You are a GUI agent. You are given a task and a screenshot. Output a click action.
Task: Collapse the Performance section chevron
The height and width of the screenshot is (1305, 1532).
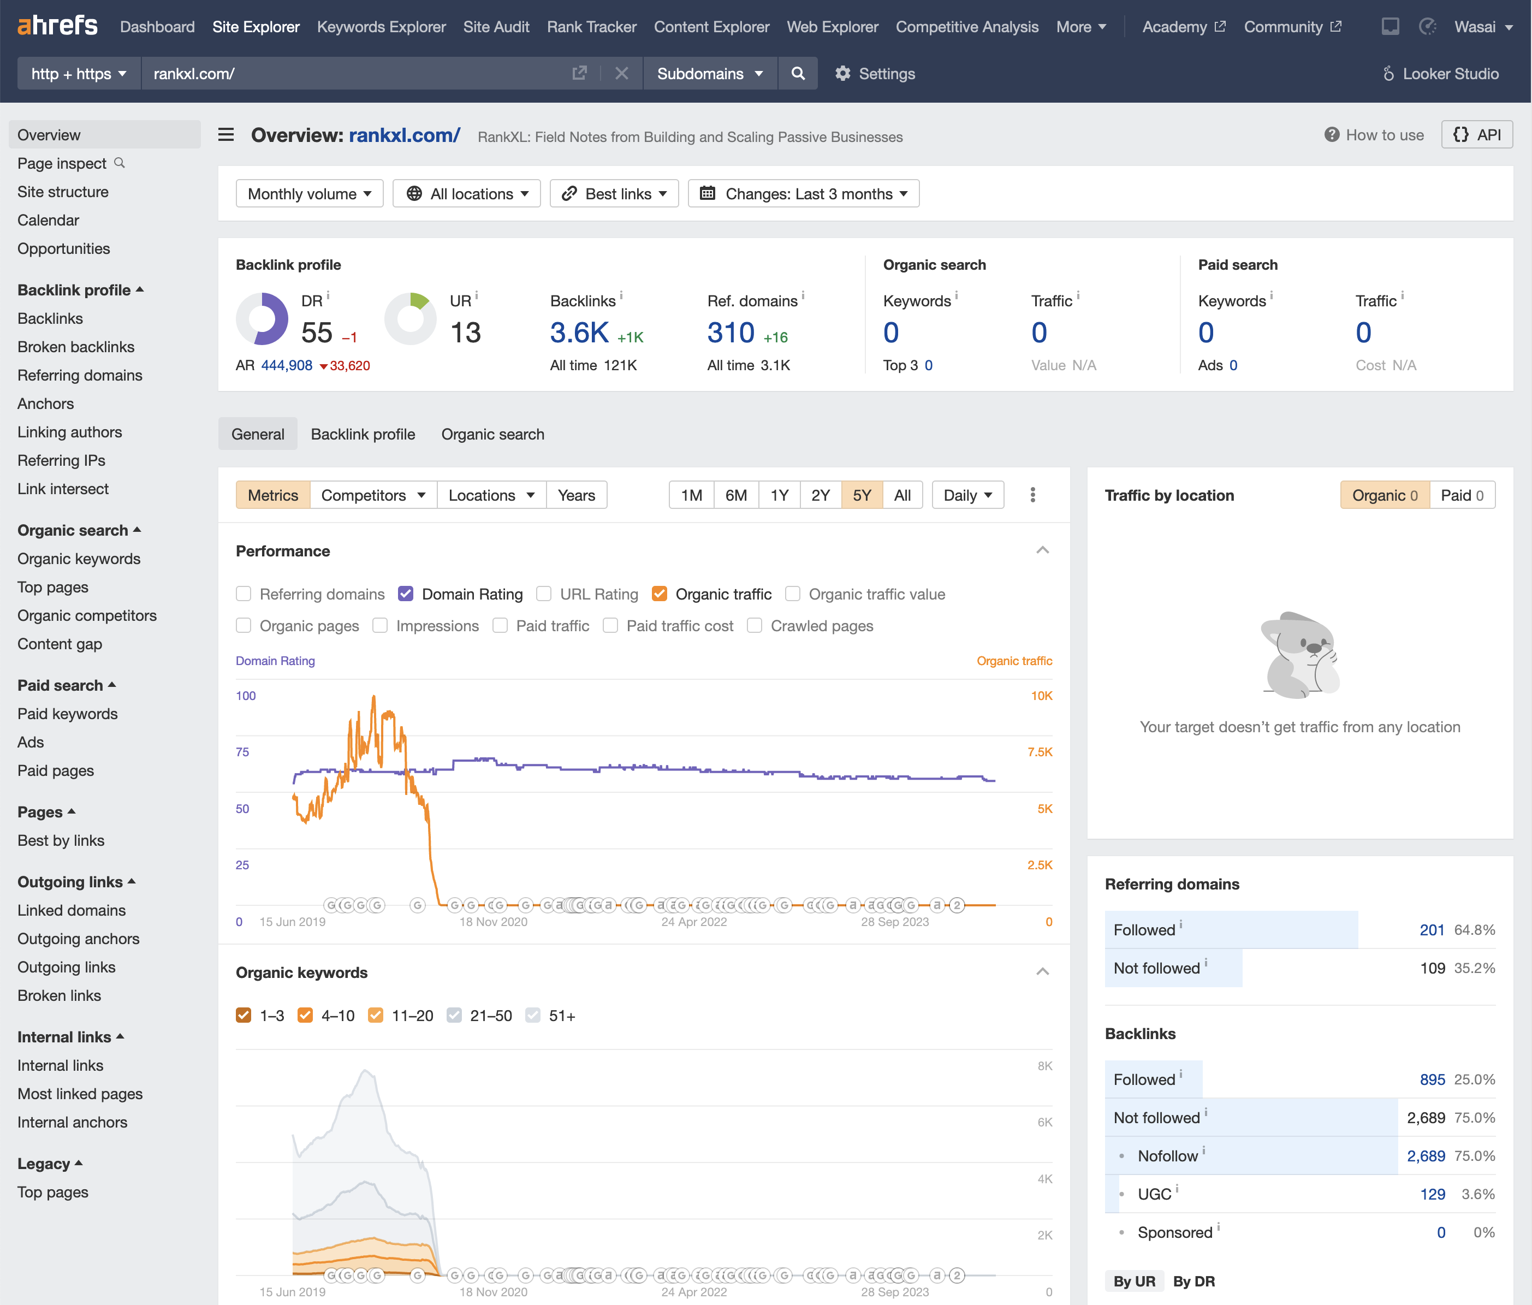[x=1042, y=550]
